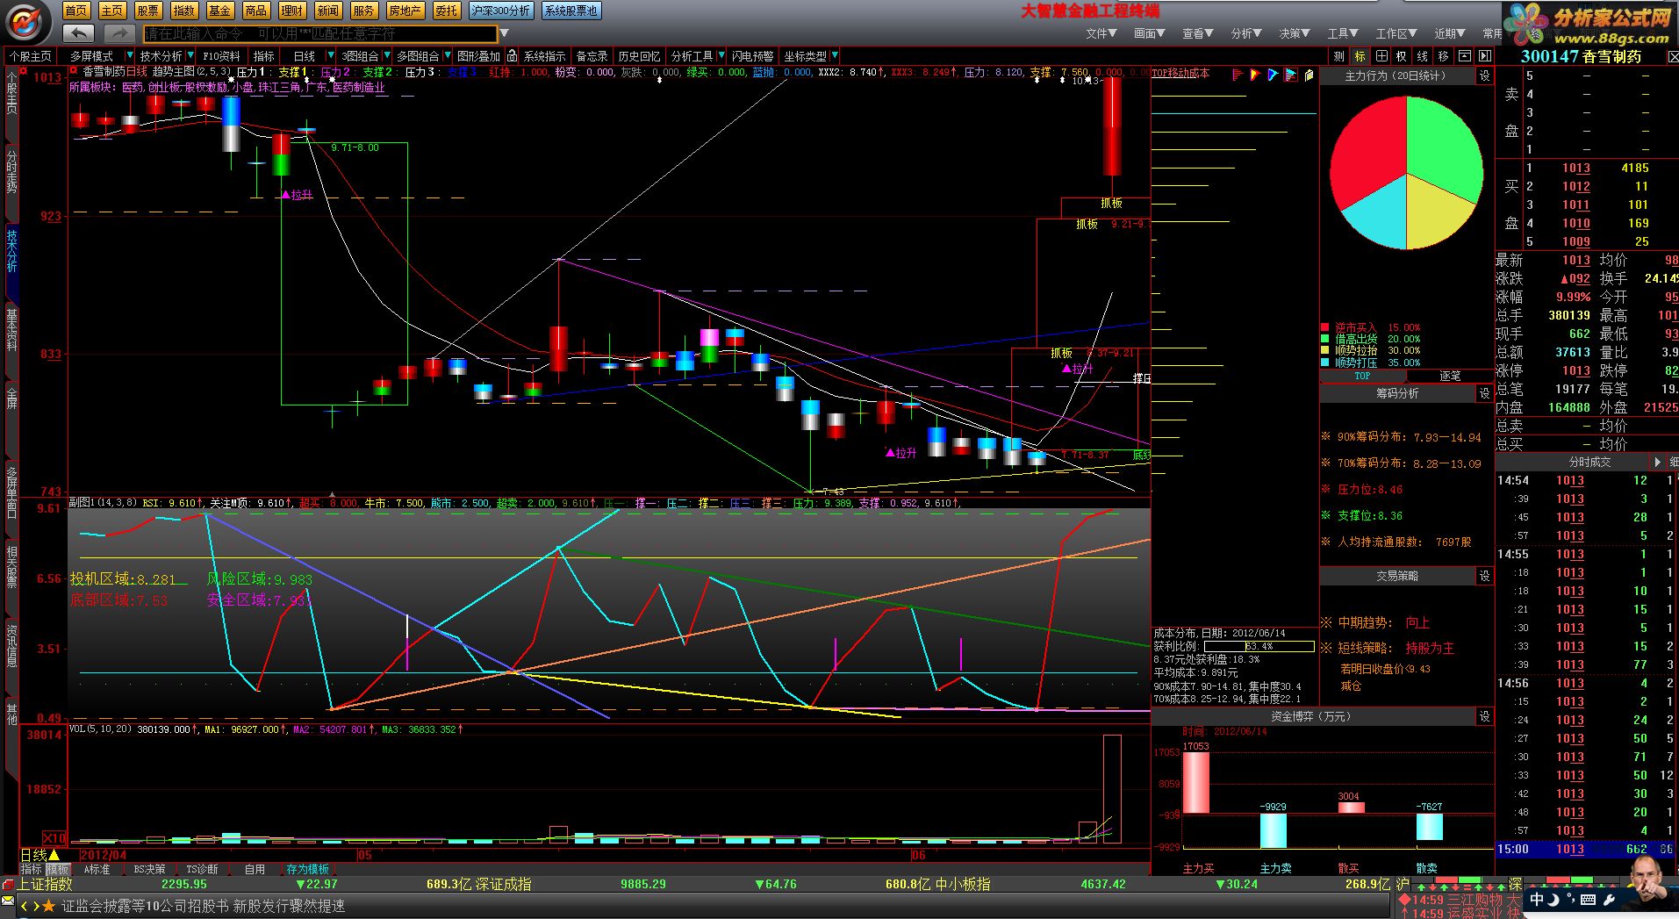Expand the 多屏模式 dropdown arrow

pos(131,56)
